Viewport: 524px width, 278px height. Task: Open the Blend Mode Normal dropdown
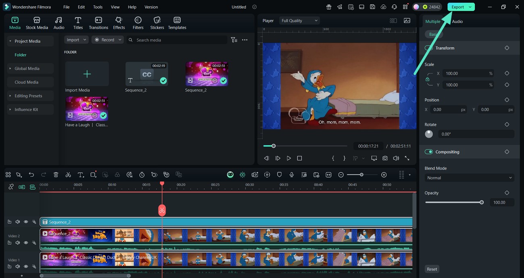click(469, 178)
